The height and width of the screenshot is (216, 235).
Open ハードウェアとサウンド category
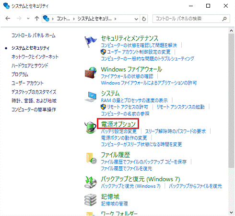[x=30, y=65]
